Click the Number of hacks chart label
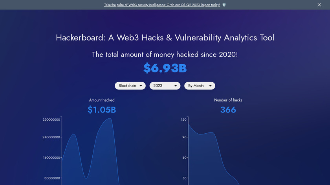Screen dimensions: 330x185 click(x=228, y=100)
